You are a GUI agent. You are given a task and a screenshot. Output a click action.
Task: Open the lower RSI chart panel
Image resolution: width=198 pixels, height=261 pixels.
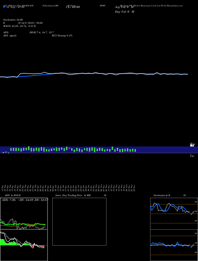pyautogui.click(x=174, y=245)
